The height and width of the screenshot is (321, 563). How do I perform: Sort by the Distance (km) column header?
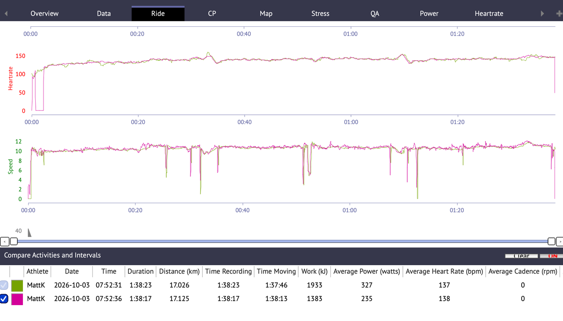click(x=179, y=271)
